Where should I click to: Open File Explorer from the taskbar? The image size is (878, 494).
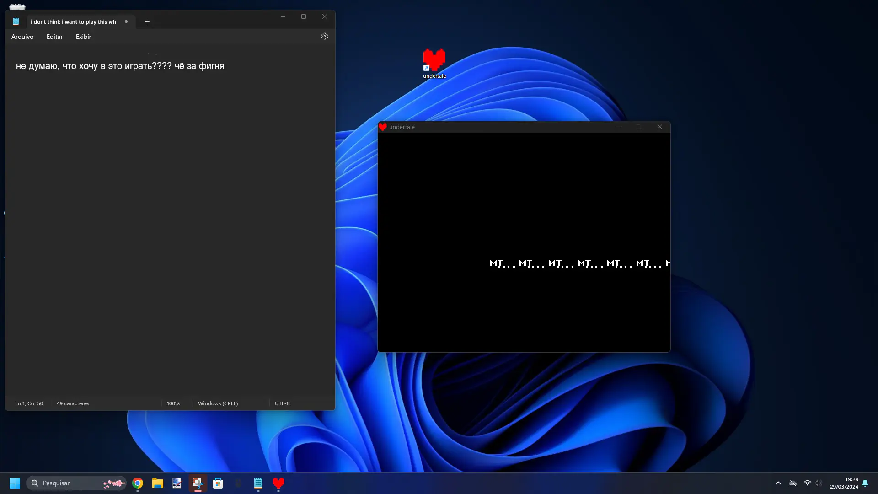[158, 483]
